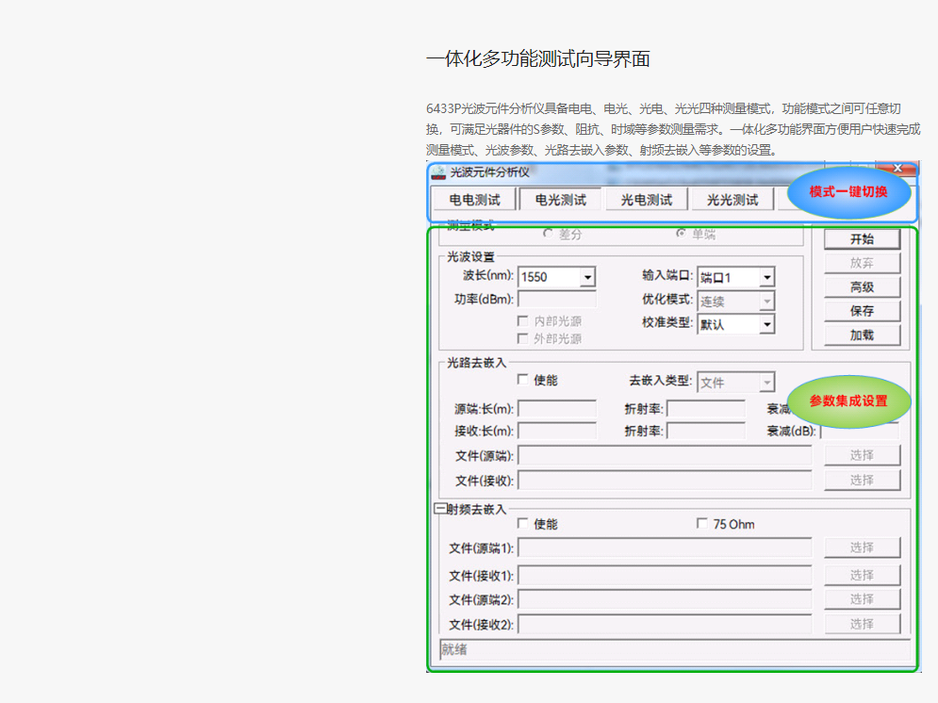This screenshot has height=703, width=938.
Task: Enable the 使能 checkbox under 射频去嵌入
Action: pos(523,524)
